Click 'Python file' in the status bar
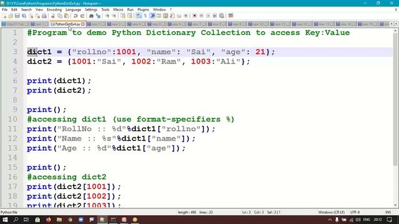399x224 pixels. click(x=9, y=212)
